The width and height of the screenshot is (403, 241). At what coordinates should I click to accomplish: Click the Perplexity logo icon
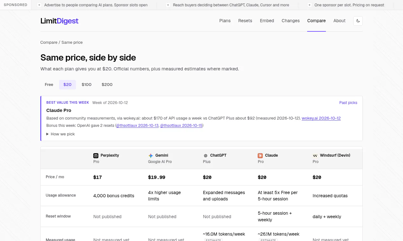coord(96,156)
